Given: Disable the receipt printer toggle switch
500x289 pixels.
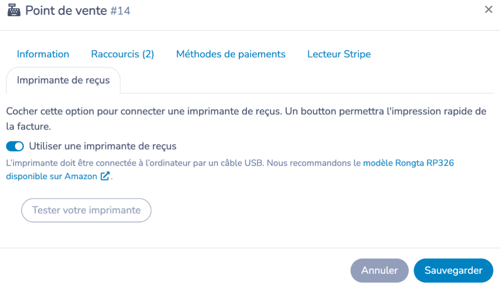Looking at the screenshot, I should click(15, 146).
